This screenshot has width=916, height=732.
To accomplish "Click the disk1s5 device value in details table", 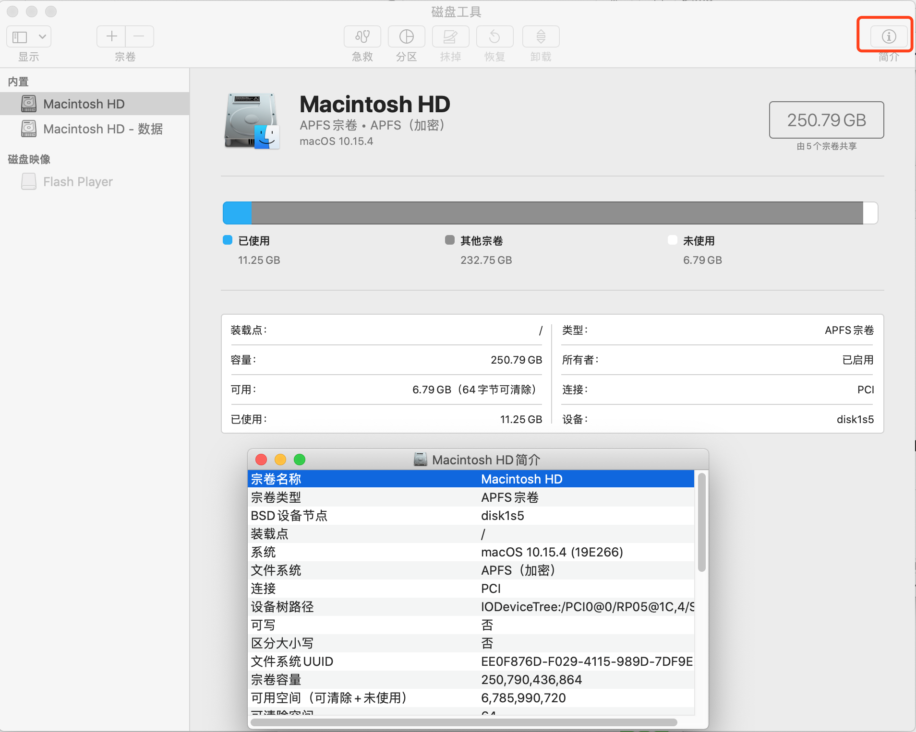I will 855,419.
